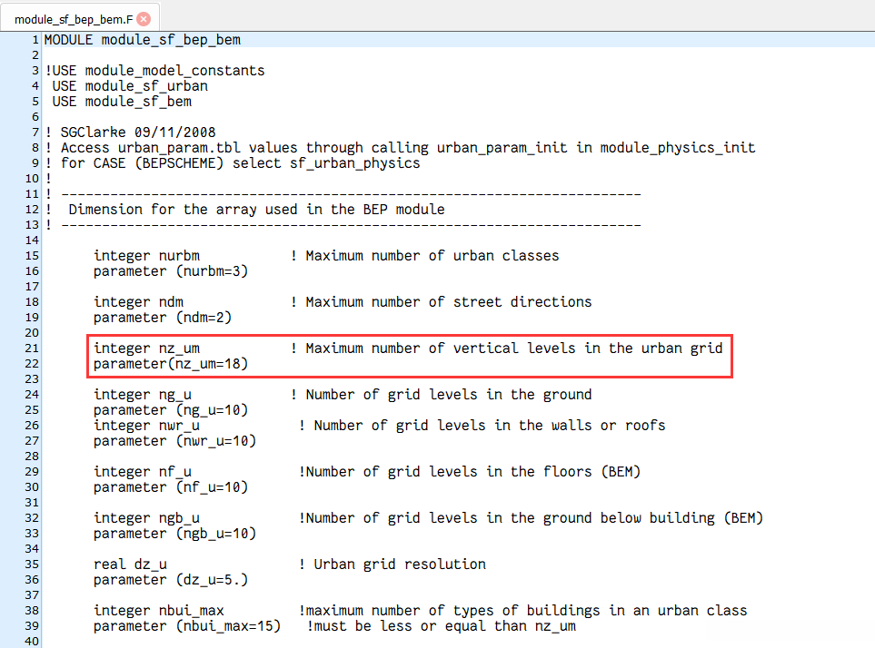
Task: Click comment '! SGClarke 09/11/2008'
Action: coord(130,133)
